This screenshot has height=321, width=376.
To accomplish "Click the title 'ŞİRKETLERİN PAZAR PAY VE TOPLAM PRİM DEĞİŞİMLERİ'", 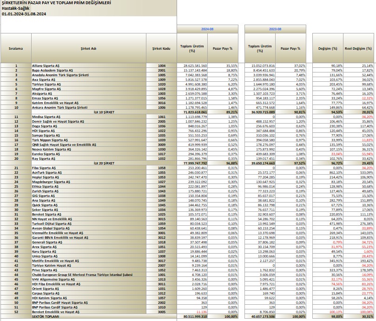I will (56, 3).
